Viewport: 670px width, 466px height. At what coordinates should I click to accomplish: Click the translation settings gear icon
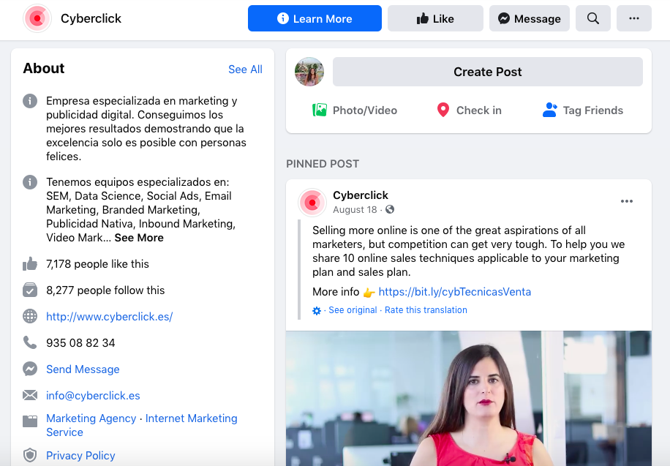tap(316, 310)
